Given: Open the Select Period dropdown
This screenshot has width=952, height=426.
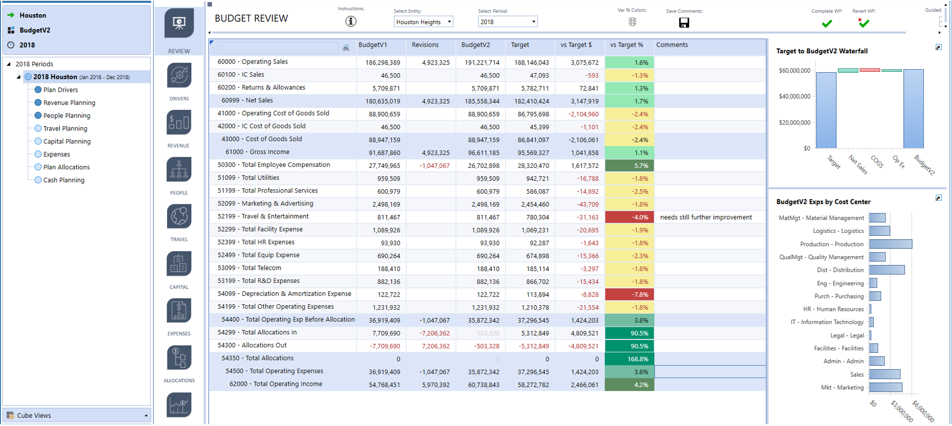Looking at the screenshot, I should (x=508, y=22).
